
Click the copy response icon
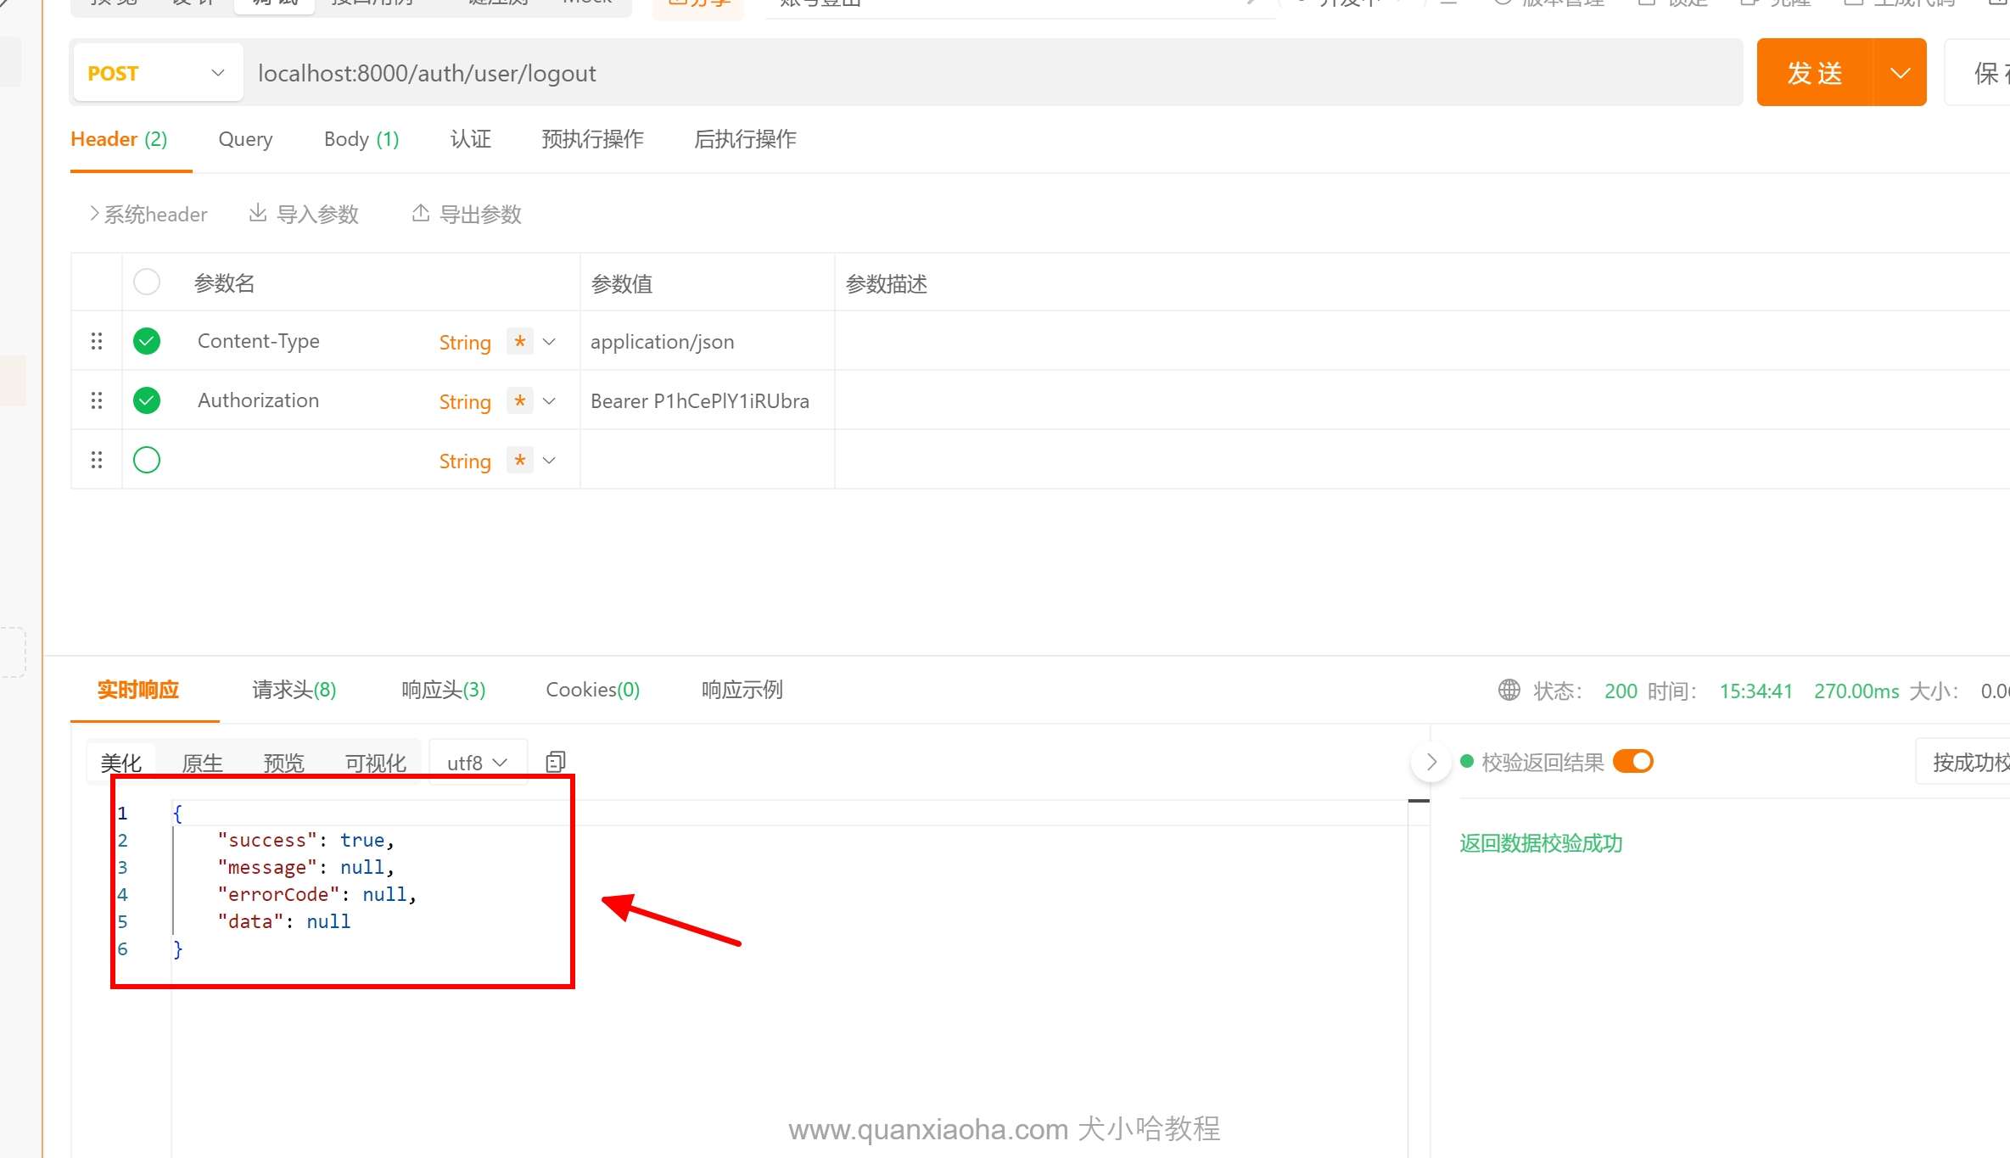pyautogui.click(x=556, y=762)
